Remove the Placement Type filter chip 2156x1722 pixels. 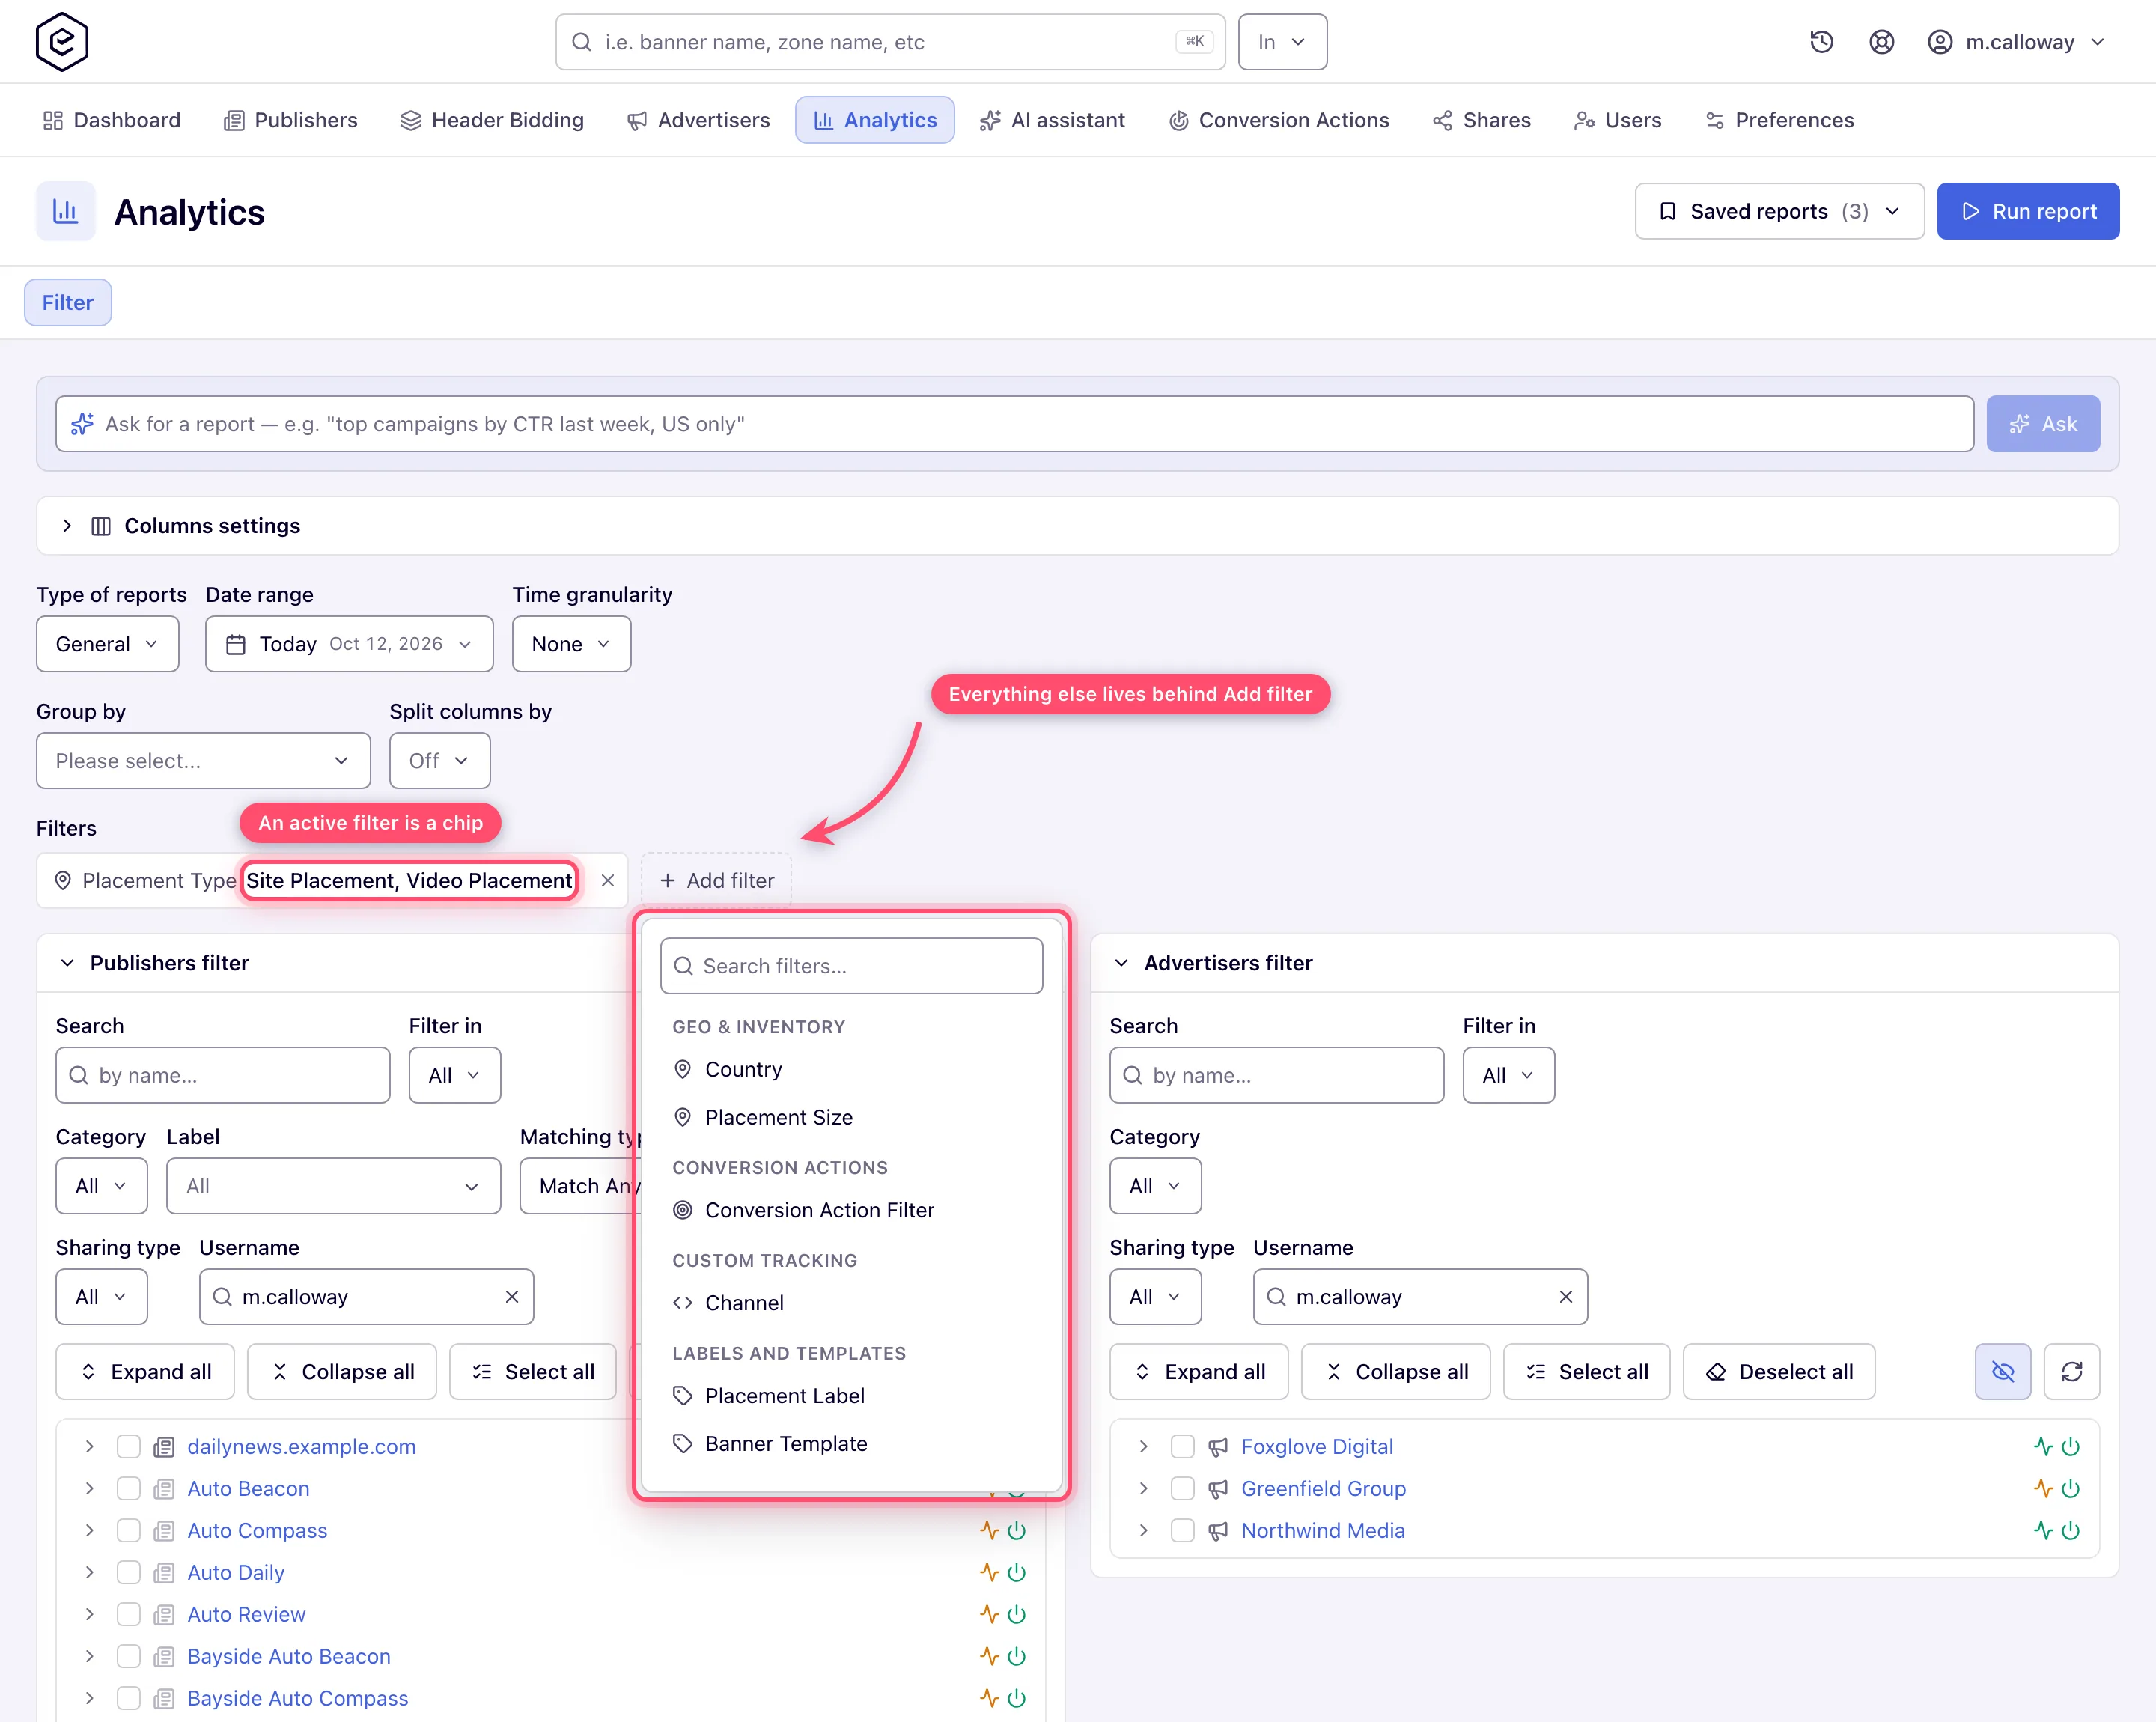coord(607,880)
